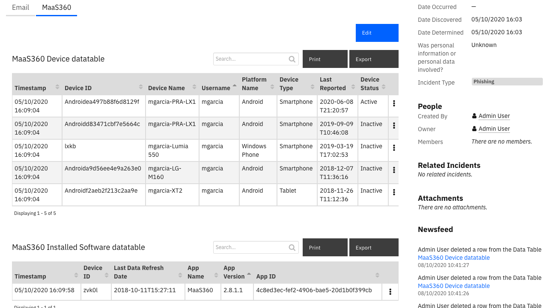Click the blue Edit button
Image resolution: width=548 pixels, height=308 pixels.
tap(377, 33)
